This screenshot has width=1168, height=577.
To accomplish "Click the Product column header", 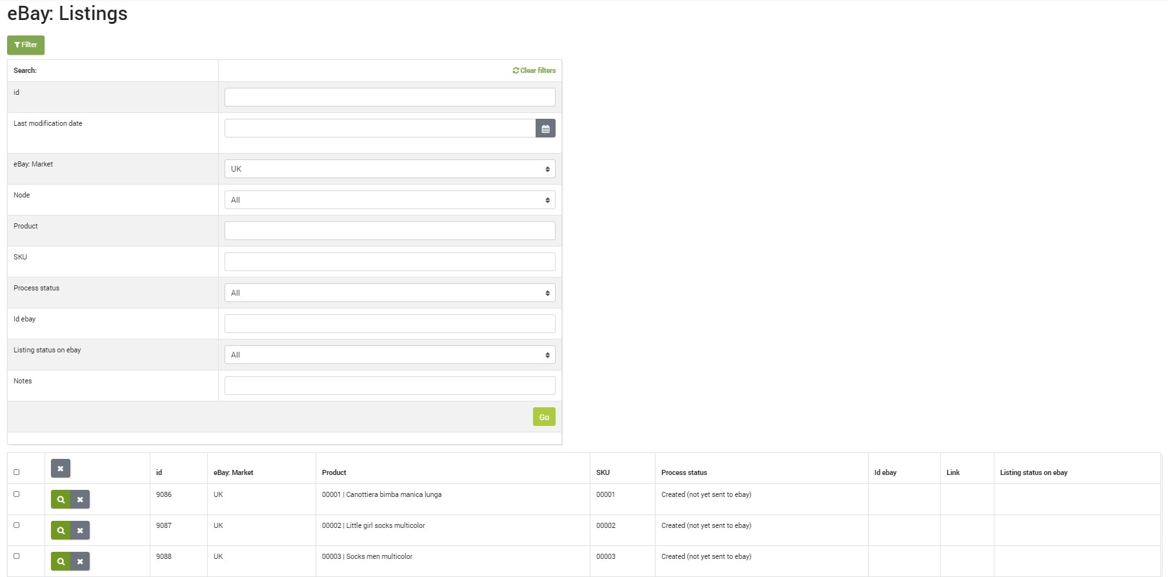I will (x=334, y=472).
